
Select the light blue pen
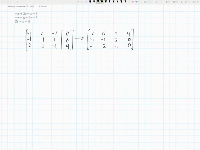(x=106, y=2)
